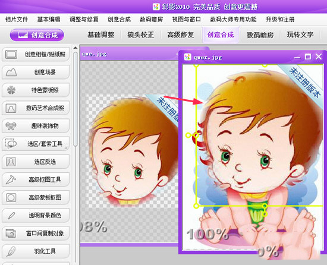327x265 pixels.
Task: Open the 升级和注册 menu
Action: click(280, 20)
